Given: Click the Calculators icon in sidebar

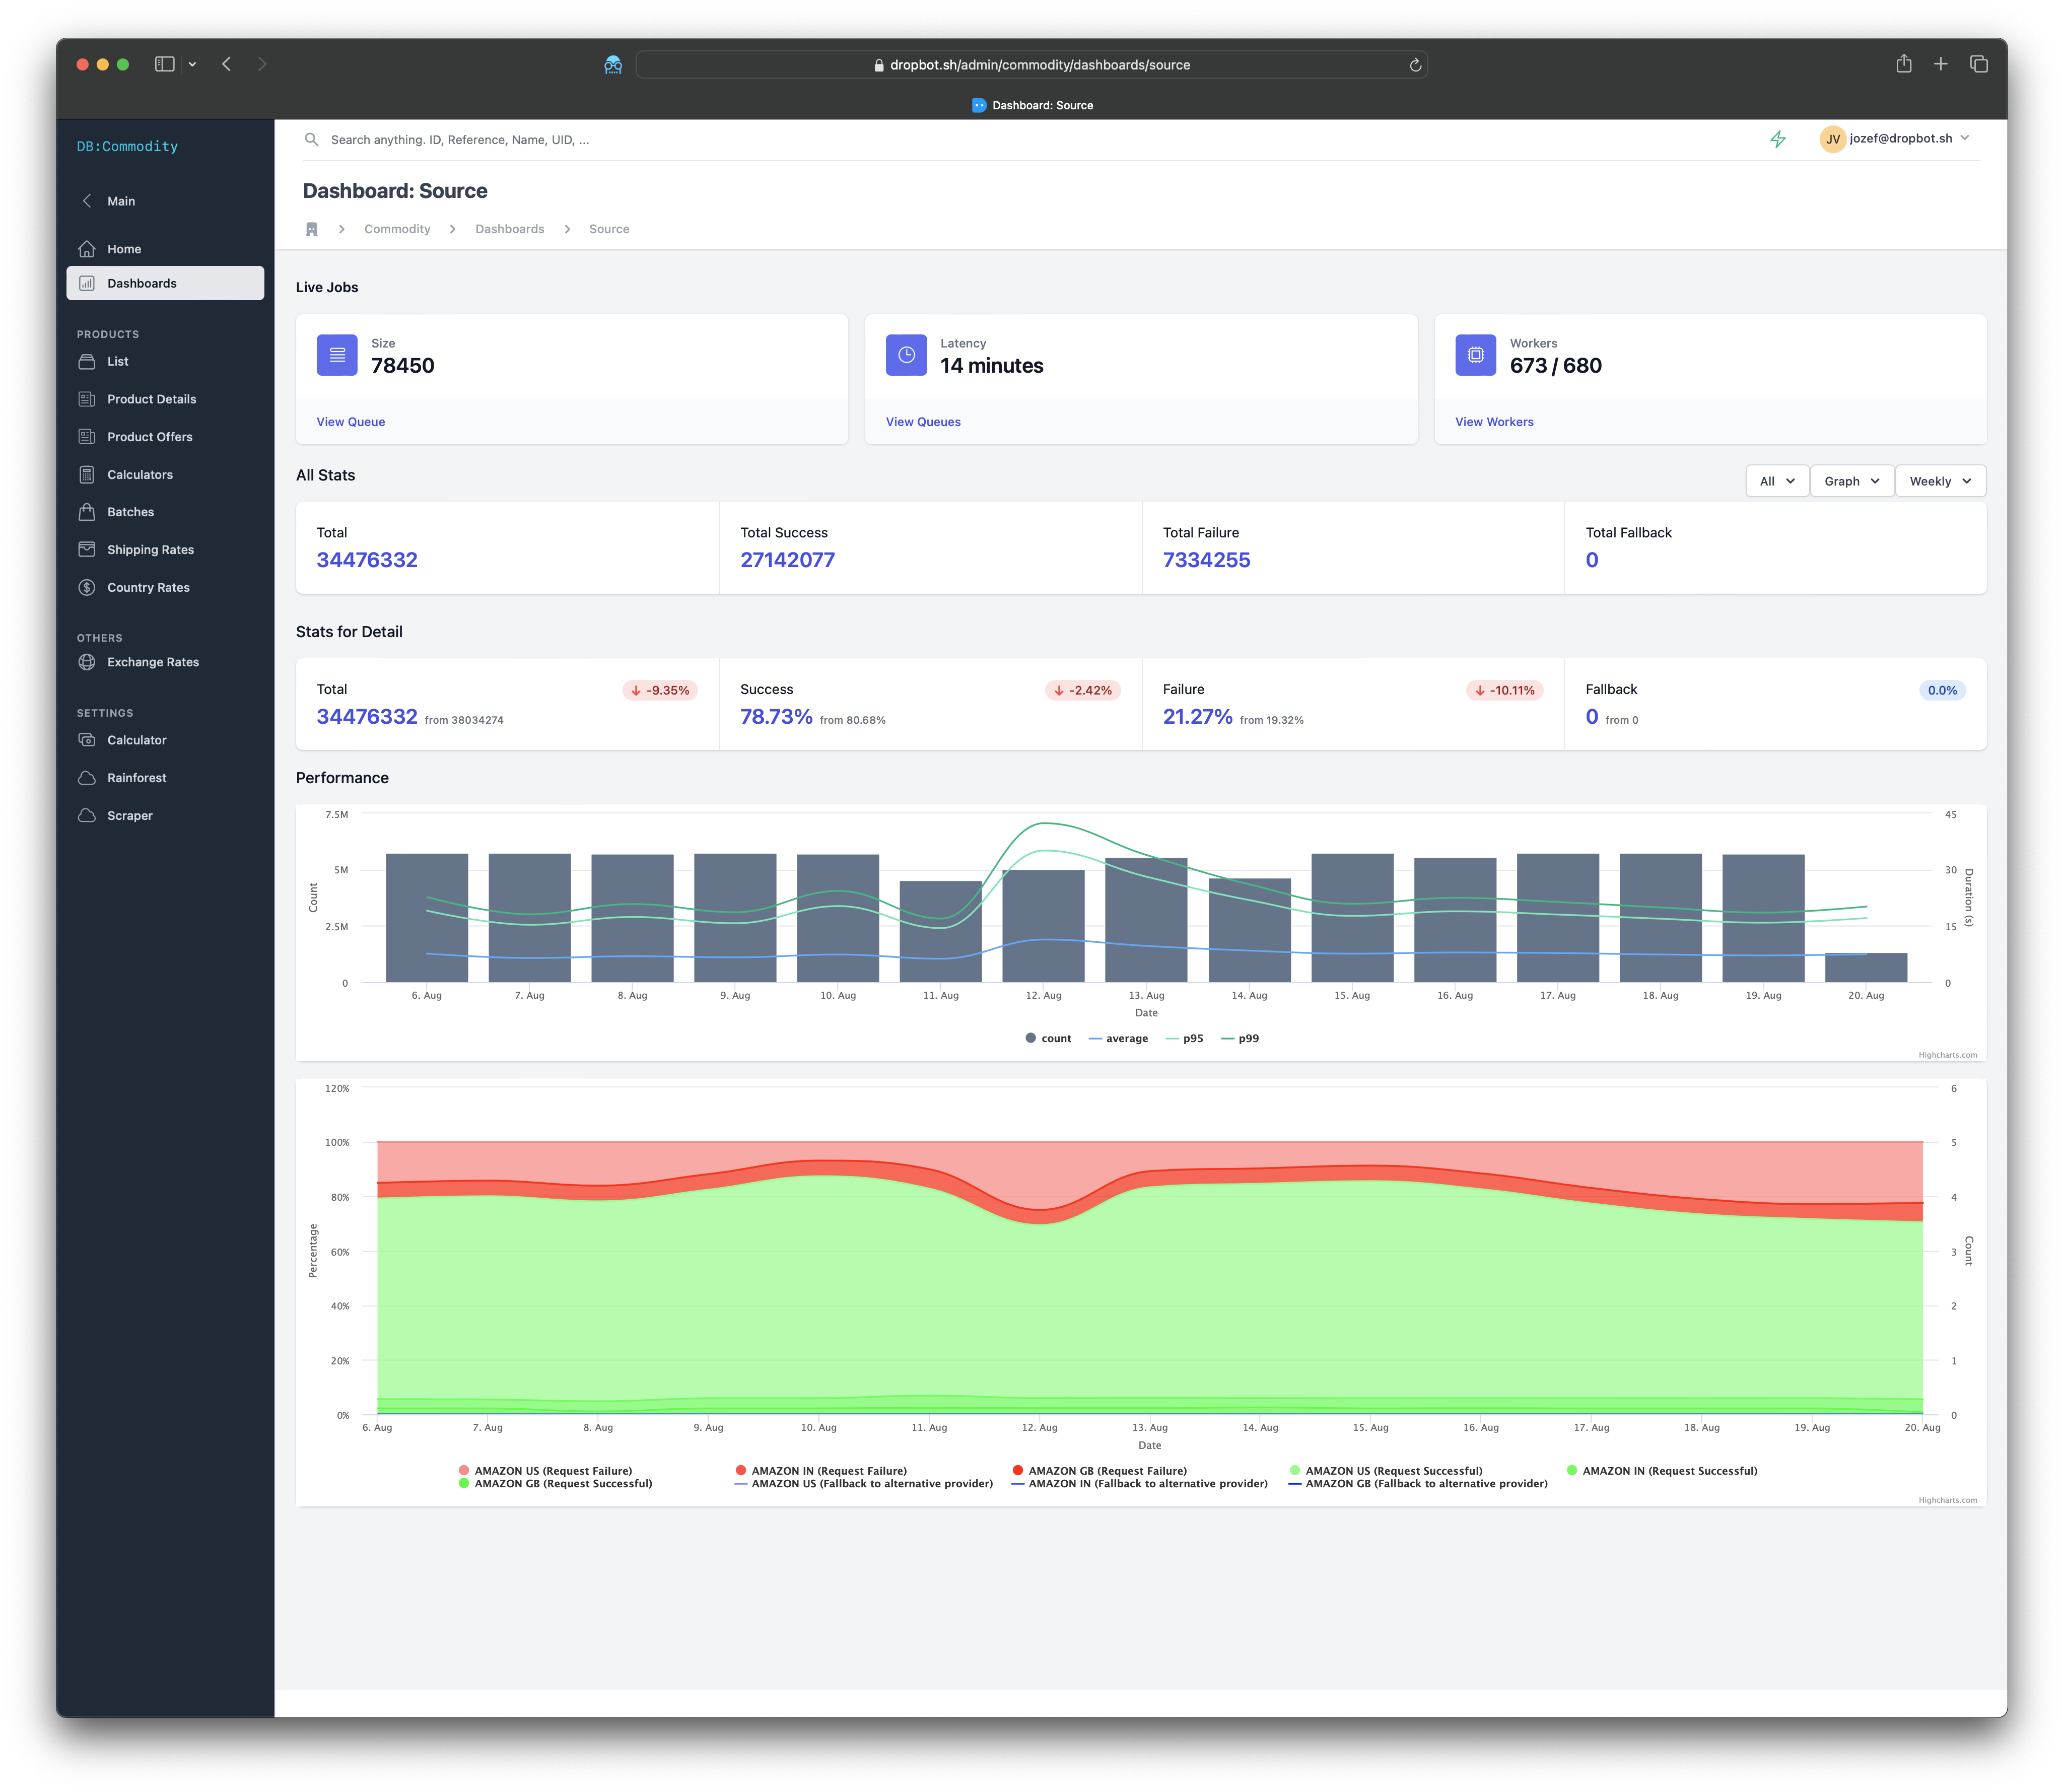Looking at the screenshot, I should [x=87, y=475].
